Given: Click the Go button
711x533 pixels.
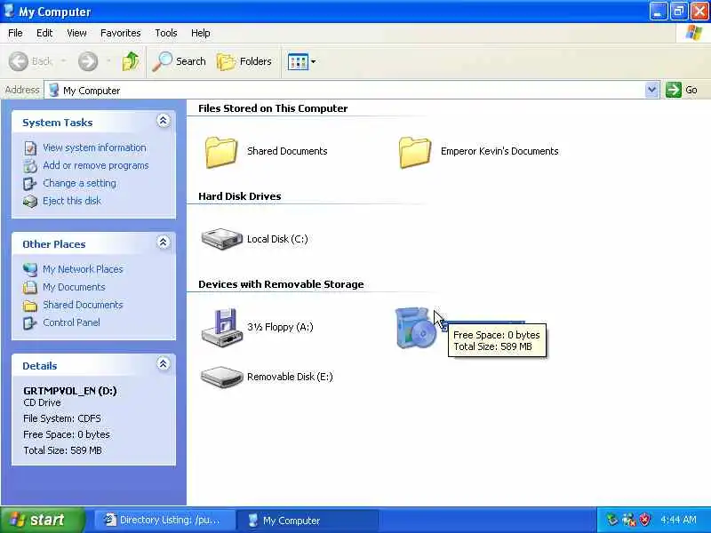Looking at the screenshot, I should (x=682, y=90).
